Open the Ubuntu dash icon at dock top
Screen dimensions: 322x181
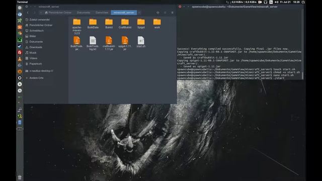coord(20,8)
